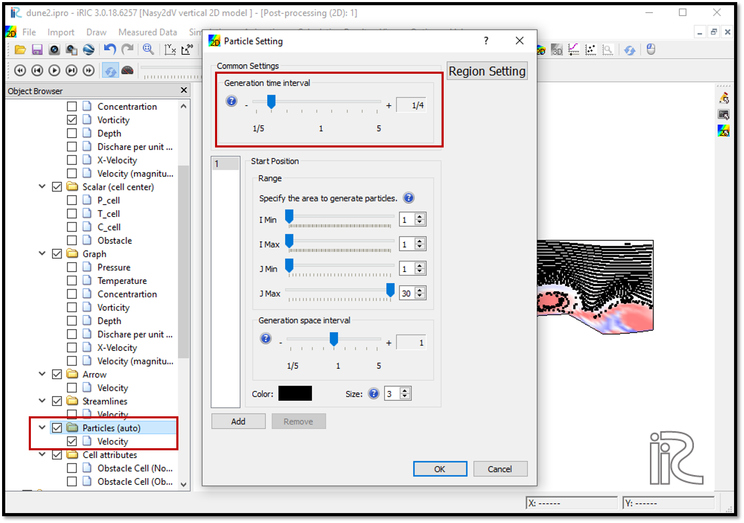This screenshot has width=744, height=523.
Task: Toggle the highlighted auto-reload arrows icon left toolbar
Action: click(110, 71)
